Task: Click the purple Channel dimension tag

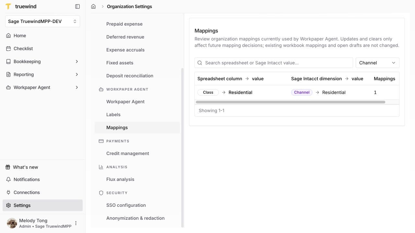Action: (302, 92)
